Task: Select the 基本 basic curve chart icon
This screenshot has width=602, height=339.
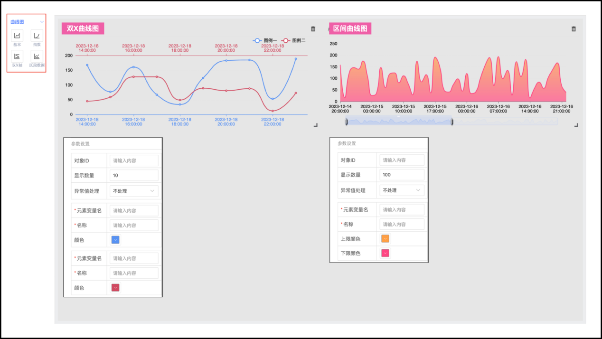Action: pos(17,36)
